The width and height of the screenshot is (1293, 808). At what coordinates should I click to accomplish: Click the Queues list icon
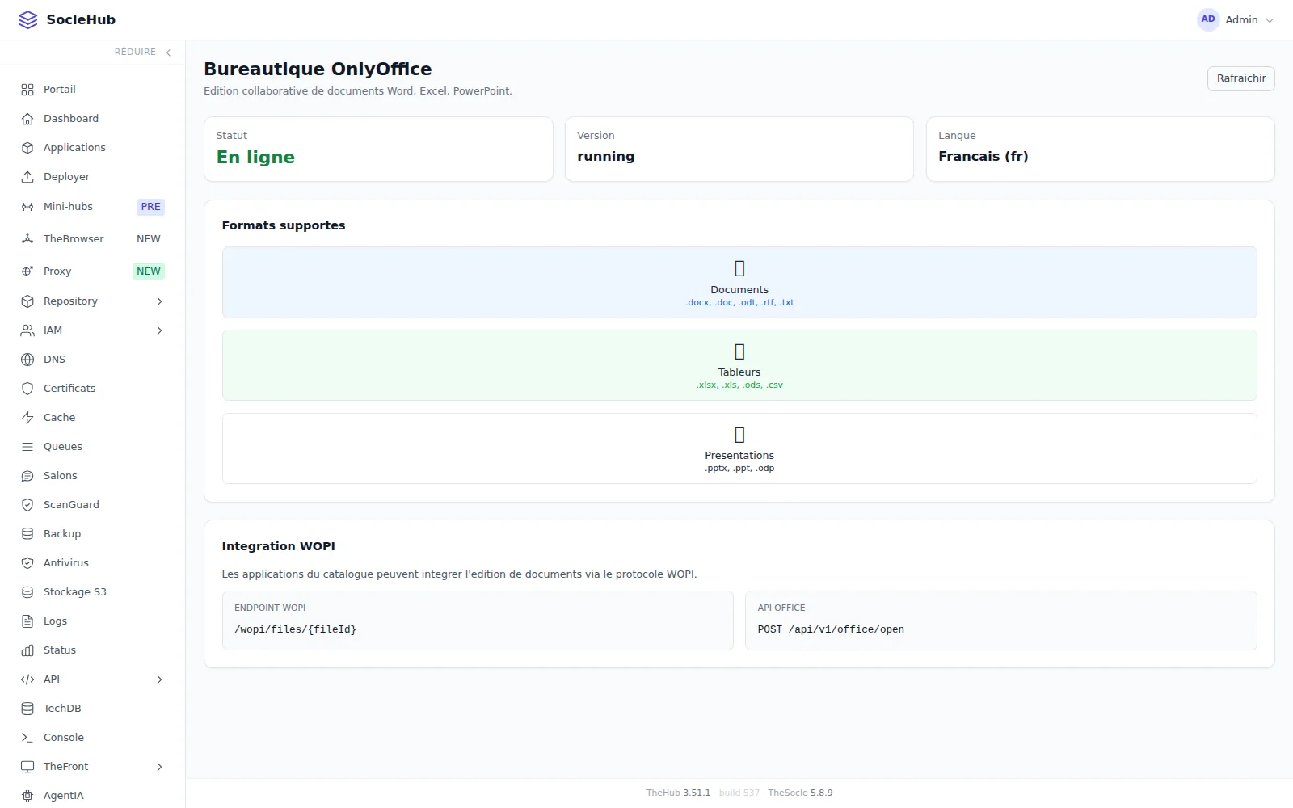pyautogui.click(x=27, y=447)
